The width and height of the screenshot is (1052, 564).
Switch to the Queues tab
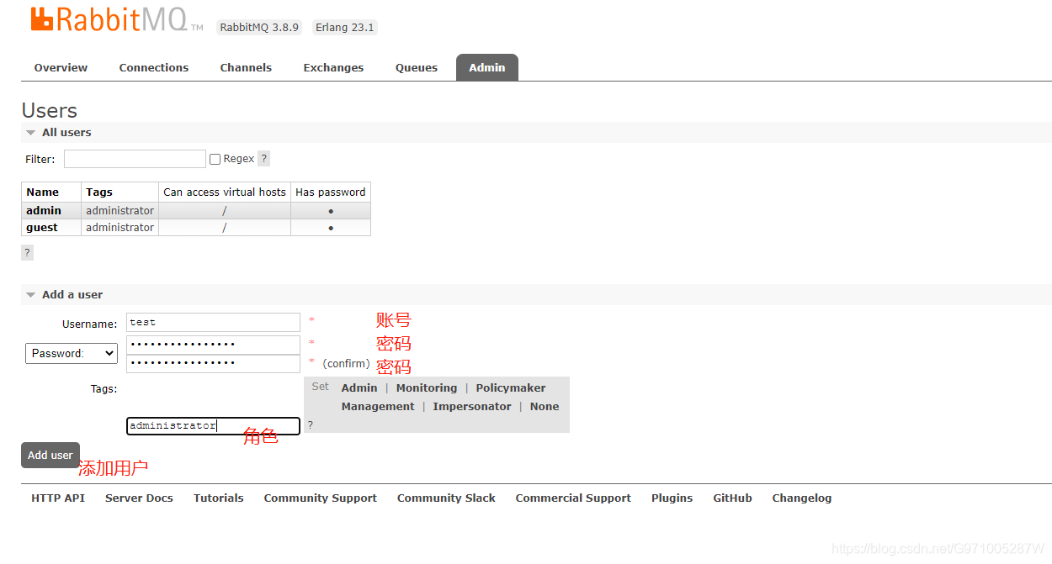pos(416,67)
